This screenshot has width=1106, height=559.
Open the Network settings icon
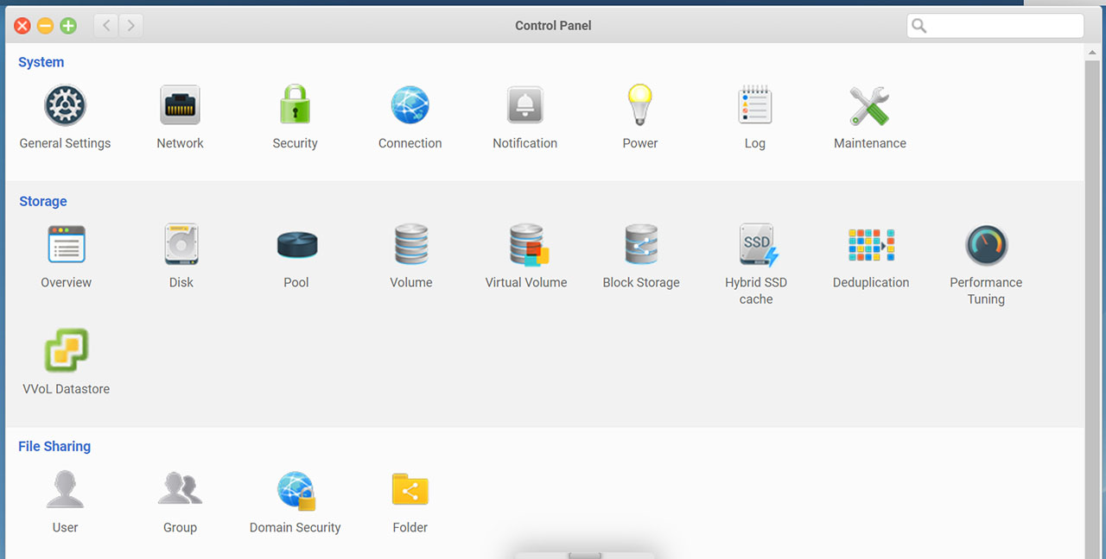180,106
